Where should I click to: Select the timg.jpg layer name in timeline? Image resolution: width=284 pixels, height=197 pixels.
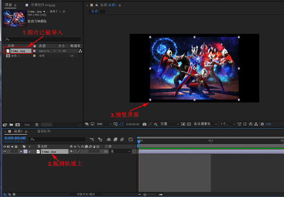[x=54, y=152]
